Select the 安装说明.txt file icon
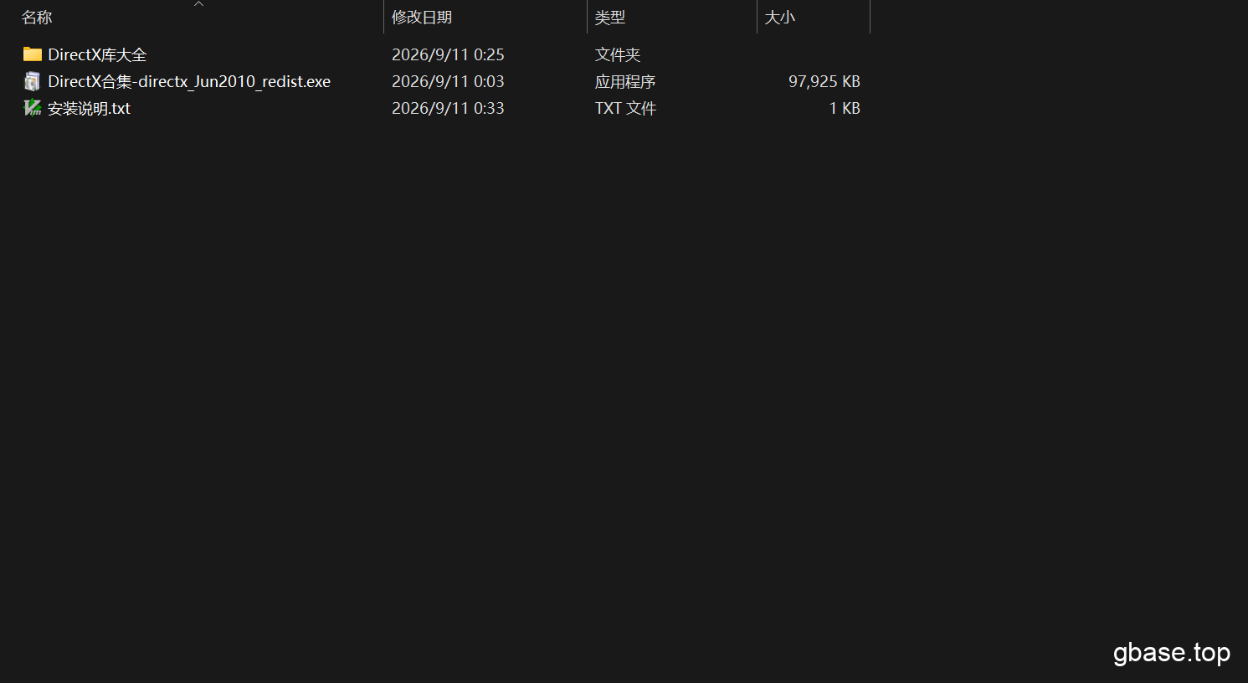 33,108
